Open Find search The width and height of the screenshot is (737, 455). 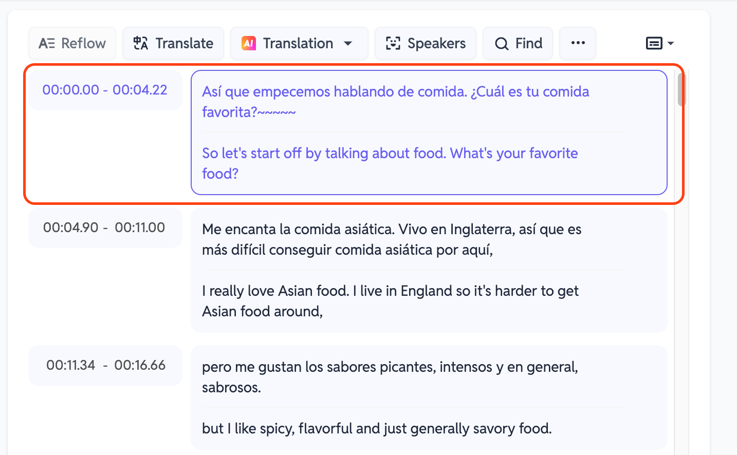click(x=518, y=44)
